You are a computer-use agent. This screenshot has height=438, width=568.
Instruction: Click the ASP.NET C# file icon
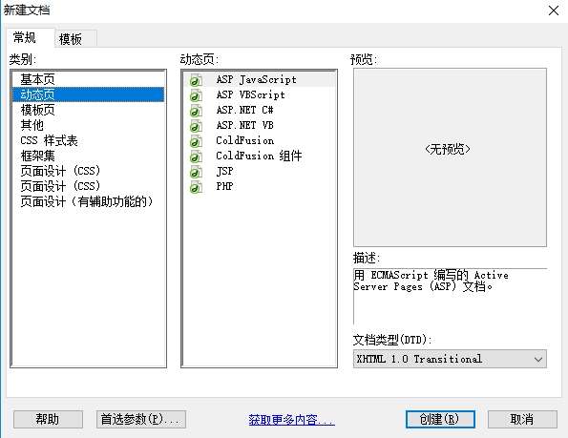[x=196, y=111]
